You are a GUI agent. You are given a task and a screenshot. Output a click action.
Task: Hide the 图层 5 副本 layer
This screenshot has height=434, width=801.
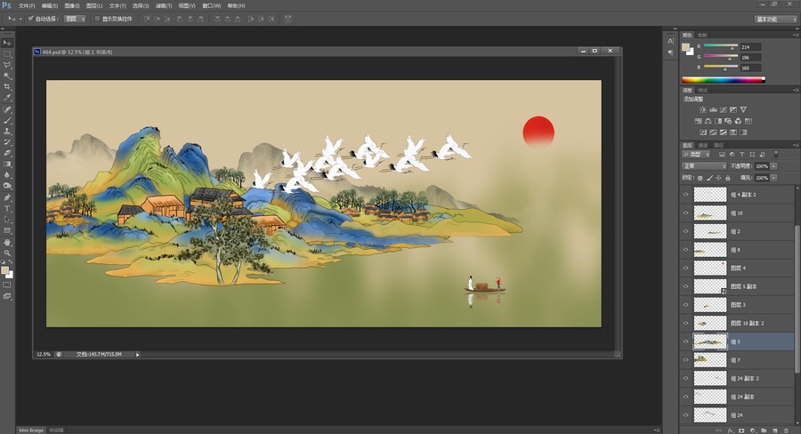686,286
